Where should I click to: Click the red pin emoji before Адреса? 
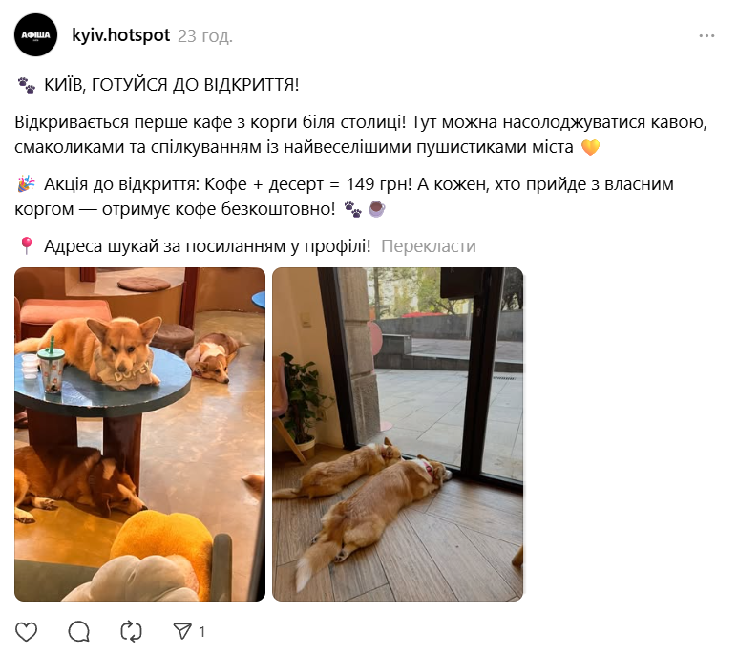(x=27, y=245)
